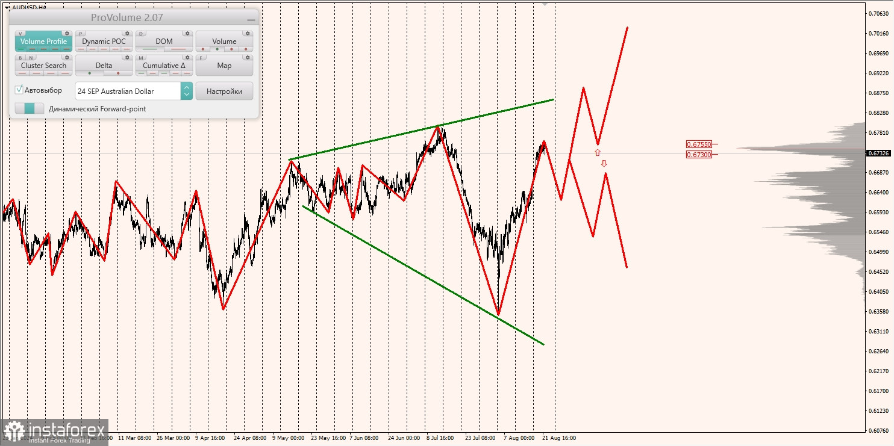Uncheck the Автовыбор checkbox
The height and width of the screenshot is (446, 894).
tap(19, 90)
